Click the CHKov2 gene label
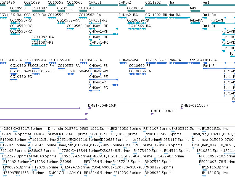Screen dimensions: 235x177 click(125, 2)
